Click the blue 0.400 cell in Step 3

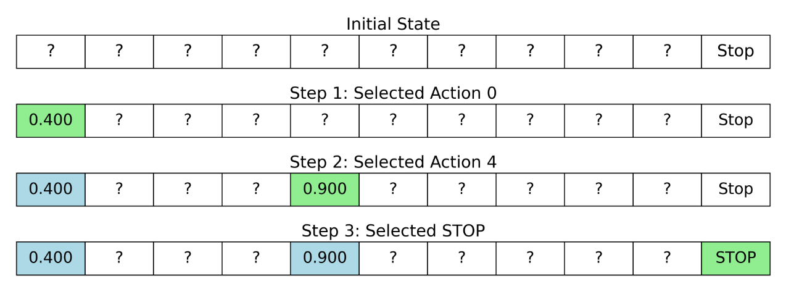[x=51, y=258]
